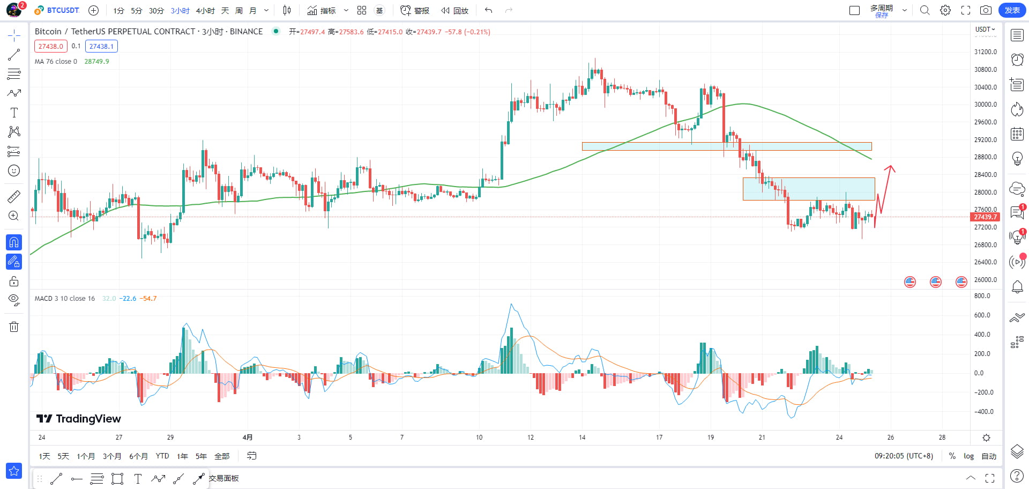
Task: Select the 1天 date range
Action: coord(44,456)
